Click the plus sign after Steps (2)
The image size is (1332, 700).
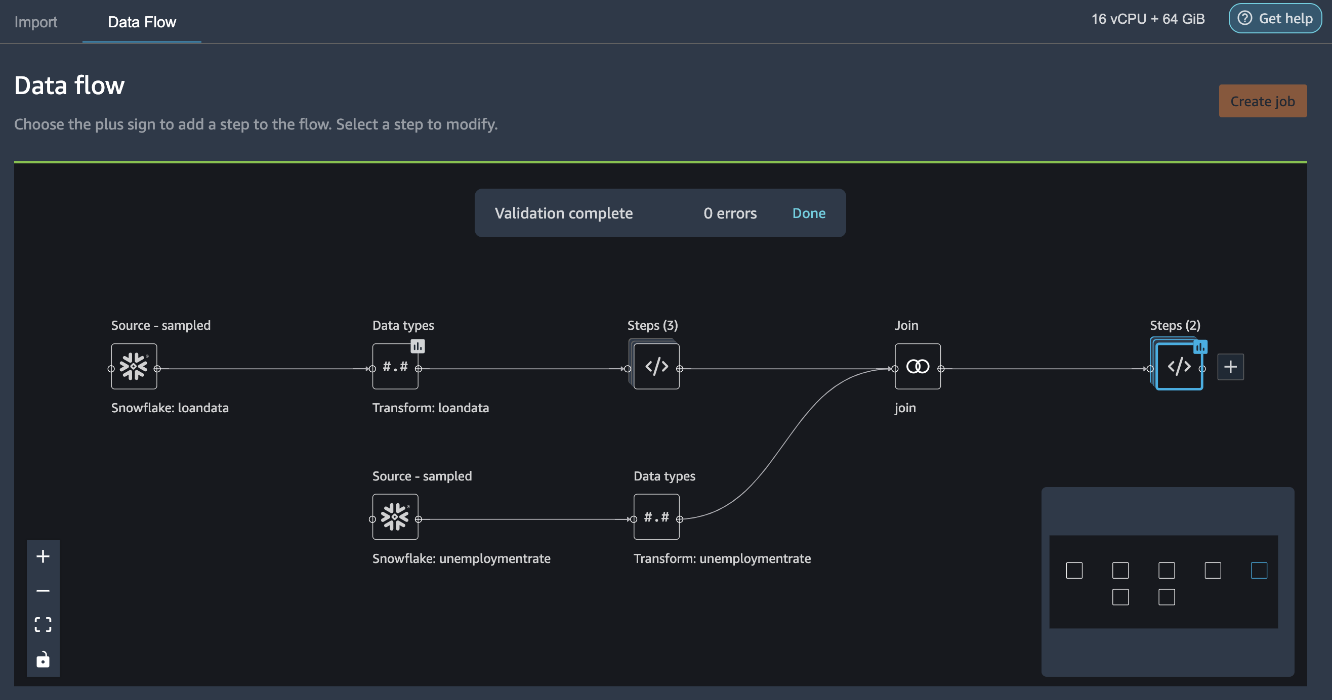click(x=1230, y=367)
